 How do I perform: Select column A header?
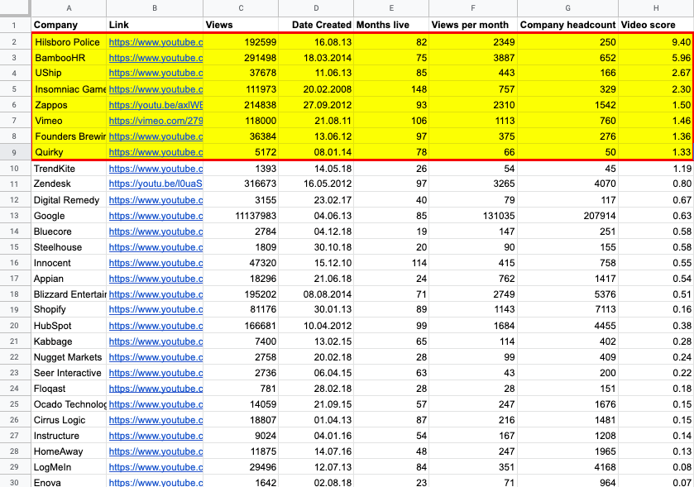point(69,8)
